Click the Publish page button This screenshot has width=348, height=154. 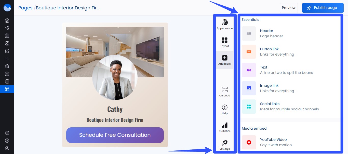pos(322,8)
